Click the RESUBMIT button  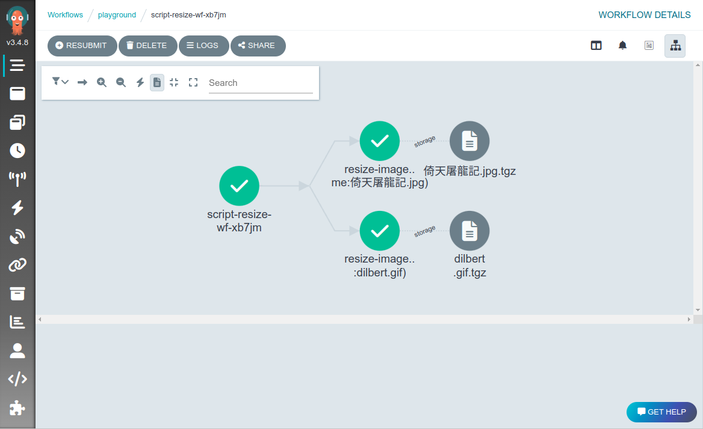[x=82, y=46]
